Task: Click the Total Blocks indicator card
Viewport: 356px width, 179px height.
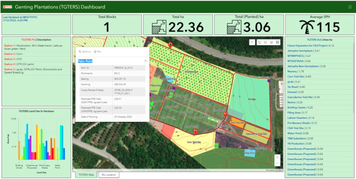Action: pos(107,25)
